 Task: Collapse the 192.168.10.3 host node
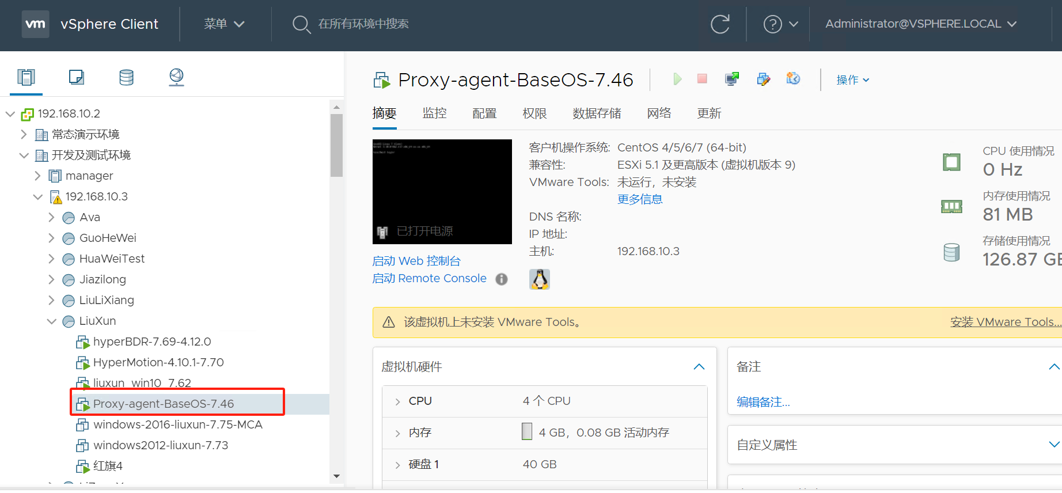point(37,197)
